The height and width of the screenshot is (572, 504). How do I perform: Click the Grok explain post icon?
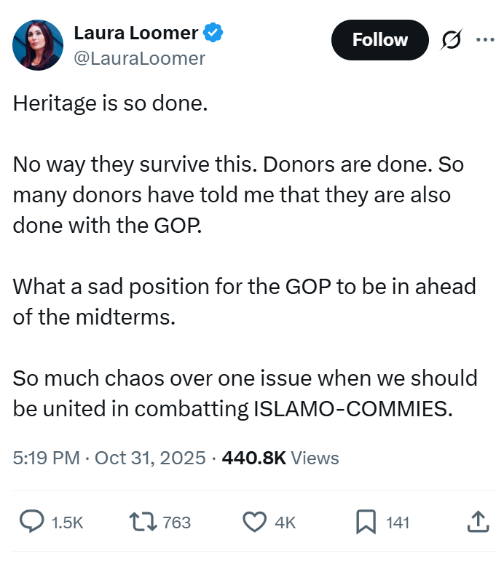point(452,40)
